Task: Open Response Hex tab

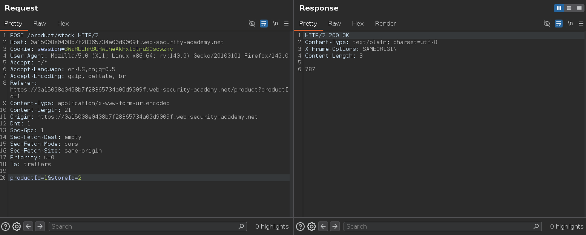Action: tap(358, 23)
